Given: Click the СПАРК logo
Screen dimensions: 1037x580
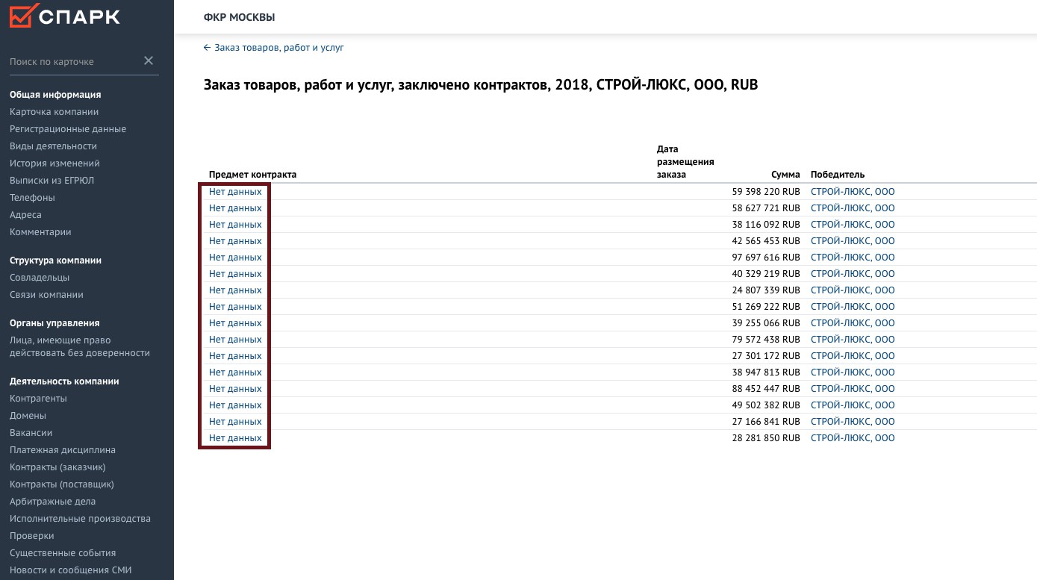Looking at the screenshot, I should 65,16.
